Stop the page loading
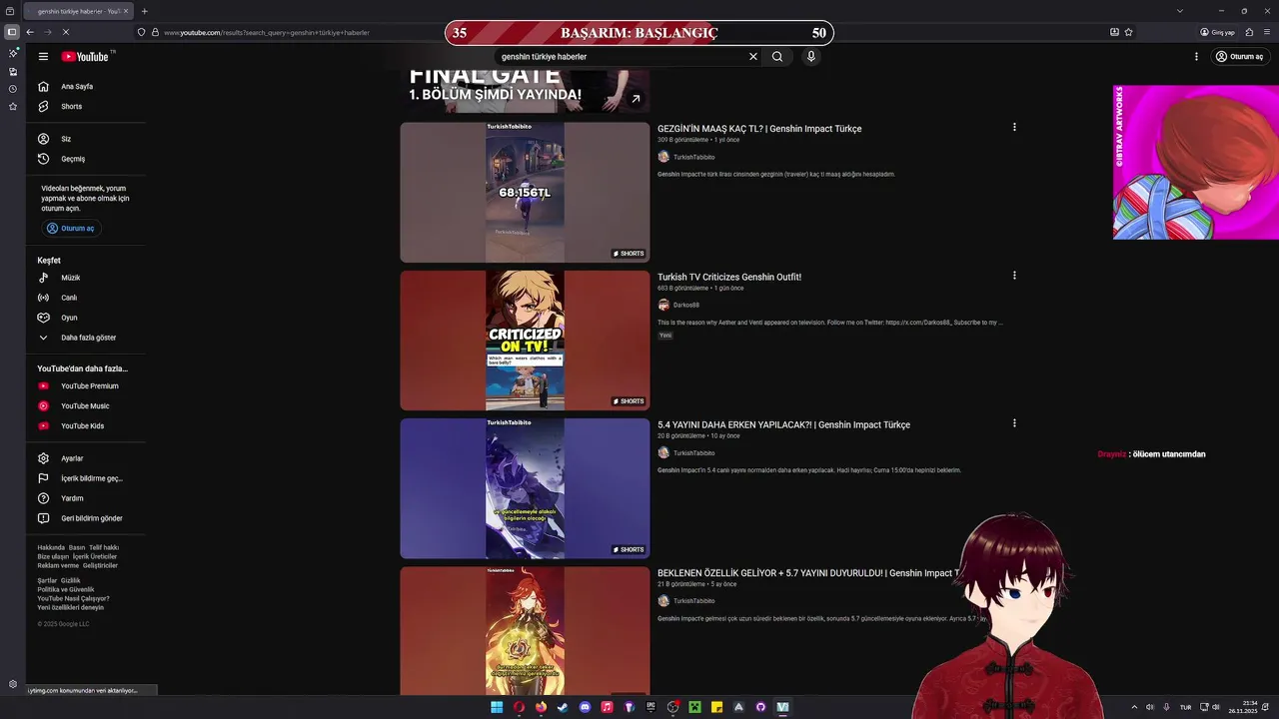 coord(65,32)
